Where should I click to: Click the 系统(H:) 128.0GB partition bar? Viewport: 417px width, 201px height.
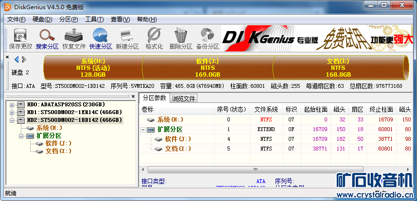click(93, 68)
